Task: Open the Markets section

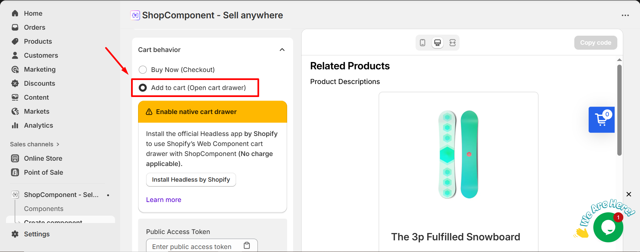Action: point(36,111)
